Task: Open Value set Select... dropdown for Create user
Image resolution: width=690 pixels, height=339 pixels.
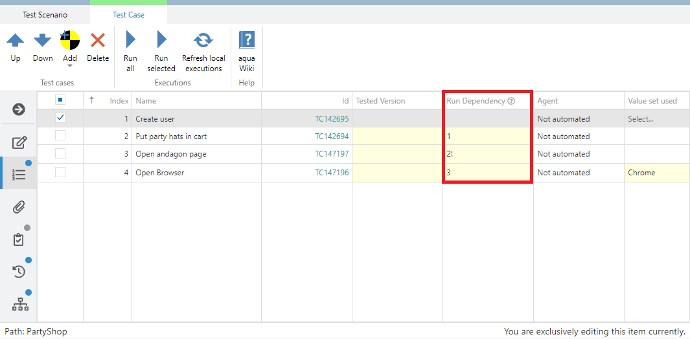Action: pyautogui.click(x=654, y=119)
